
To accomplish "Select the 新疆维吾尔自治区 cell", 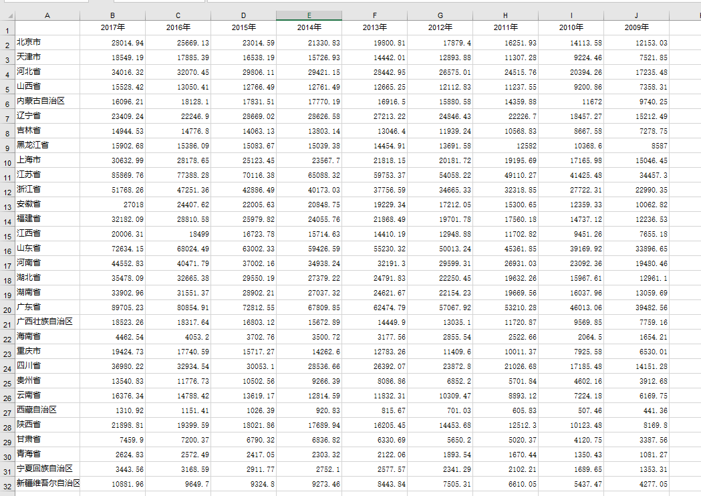I will [47, 484].
